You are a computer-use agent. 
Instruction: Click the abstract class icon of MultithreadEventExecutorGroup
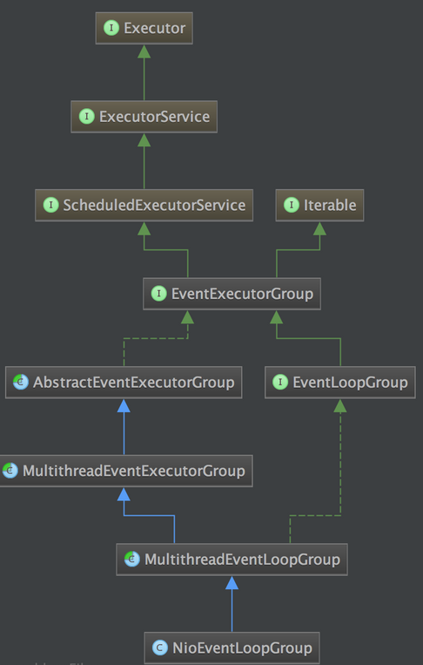click(x=10, y=471)
